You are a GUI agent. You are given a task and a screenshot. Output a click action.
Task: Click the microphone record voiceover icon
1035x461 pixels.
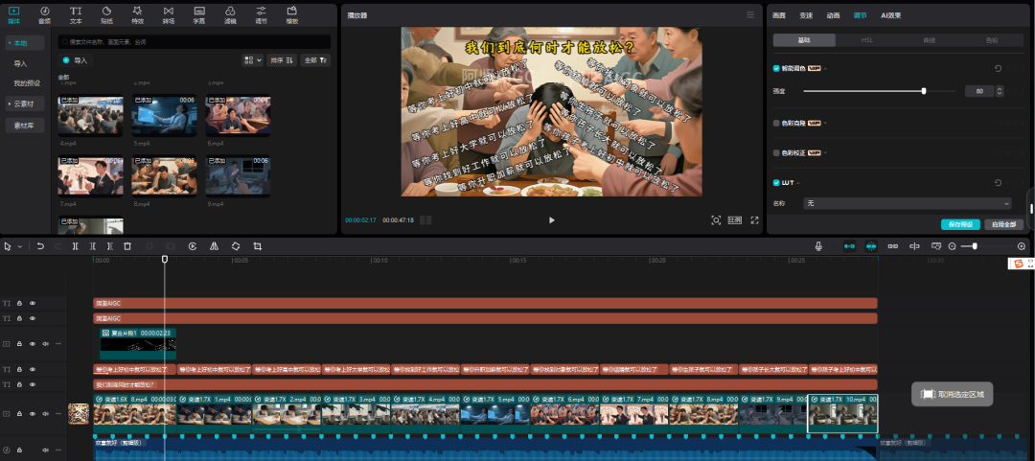click(x=818, y=245)
